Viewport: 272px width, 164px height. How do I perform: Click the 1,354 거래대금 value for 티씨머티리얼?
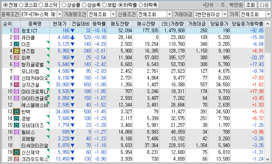(x=202, y=146)
